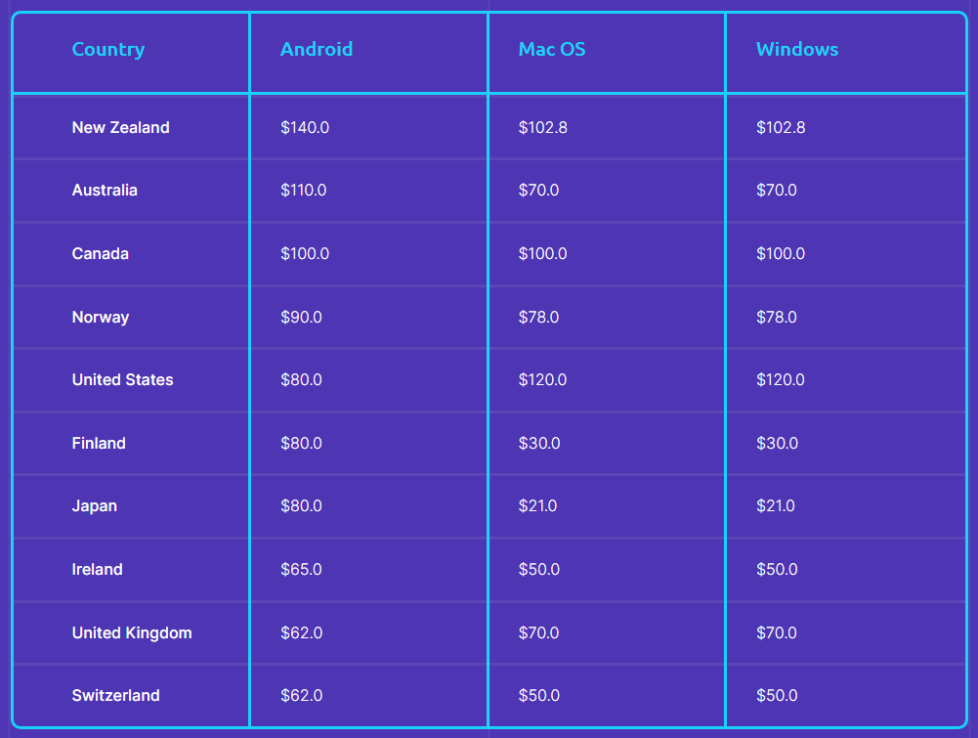The width and height of the screenshot is (978, 738).
Task: Click Japan's $21.0 Windows value
Action: tap(776, 506)
